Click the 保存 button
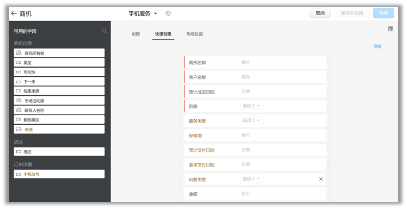The image size is (407, 209). (x=383, y=13)
